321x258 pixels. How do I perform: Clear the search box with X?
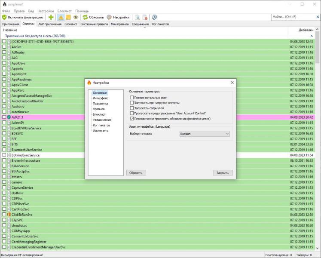(x=318, y=17)
